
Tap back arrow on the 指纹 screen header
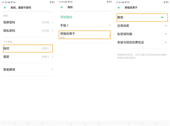click(62, 7)
